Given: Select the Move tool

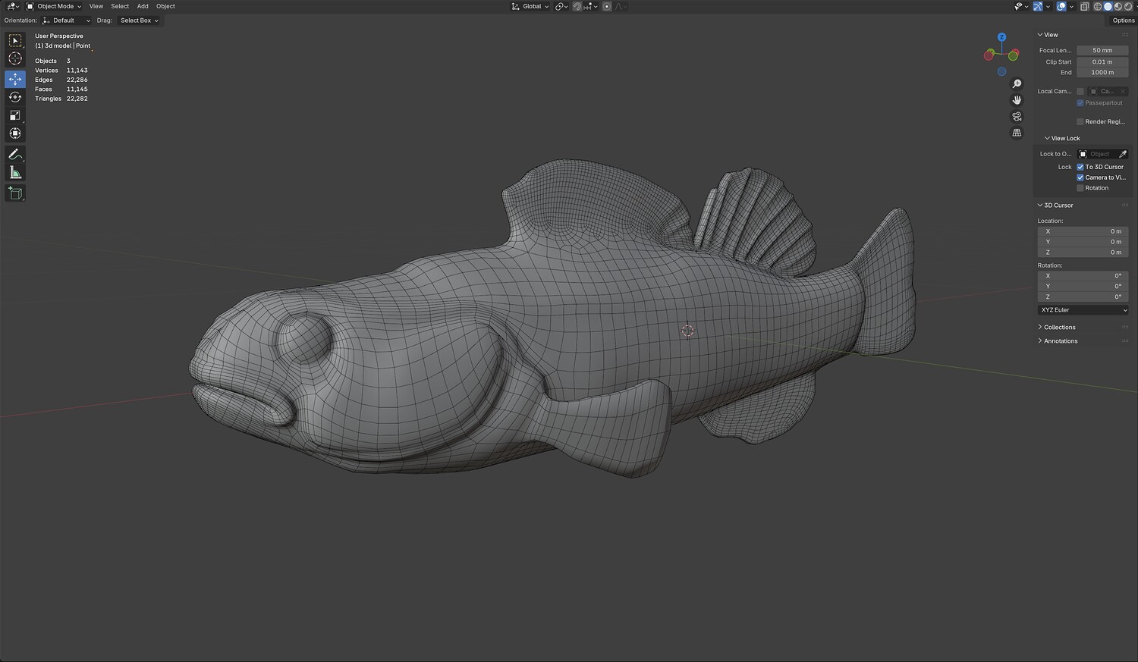Looking at the screenshot, I should pos(15,79).
